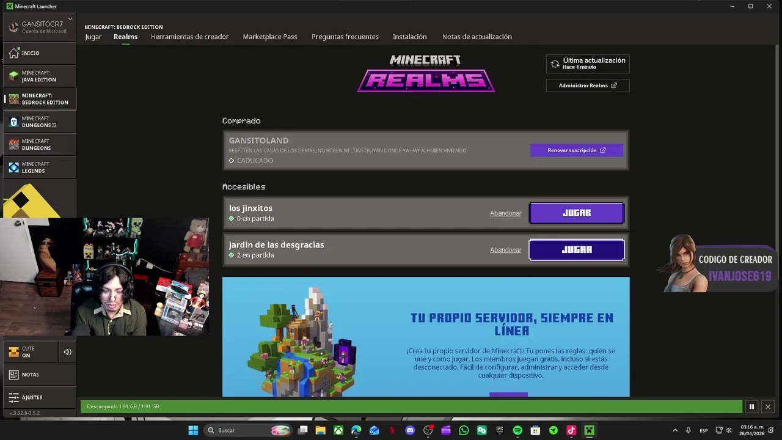The image size is (782, 440).
Task: Select Minecraft: Java Edition in sidebar
Action: tap(40, 76)
